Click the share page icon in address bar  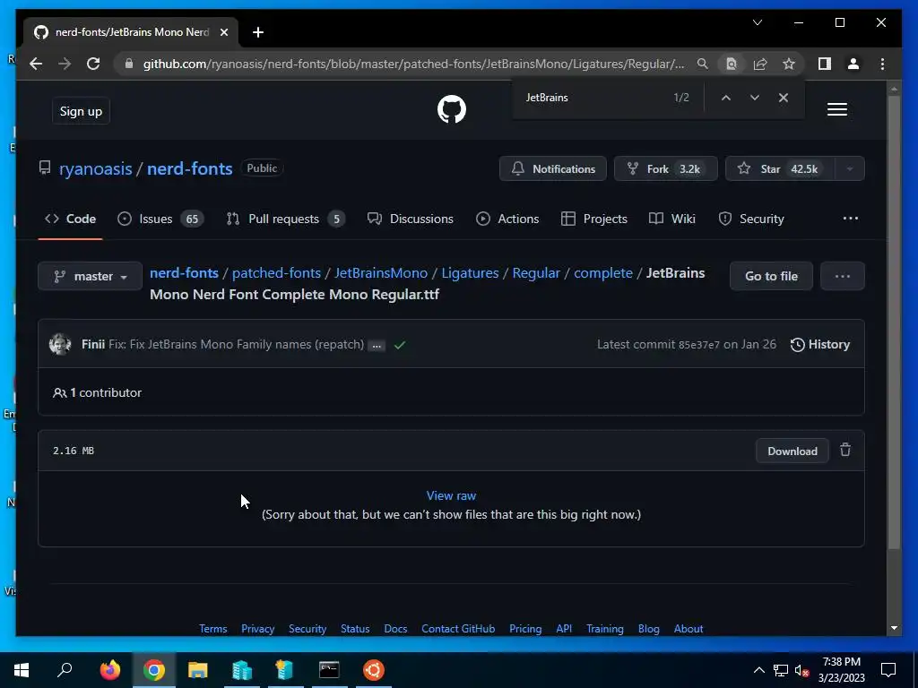coord(760,64)
